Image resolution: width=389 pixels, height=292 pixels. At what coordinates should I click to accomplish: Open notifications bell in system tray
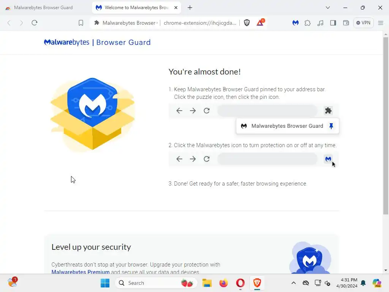(x=363, y=283)
